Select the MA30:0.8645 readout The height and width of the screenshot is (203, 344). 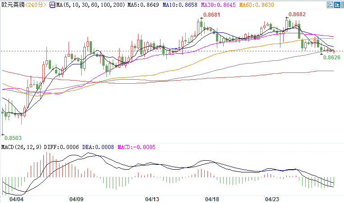point(218,5)
